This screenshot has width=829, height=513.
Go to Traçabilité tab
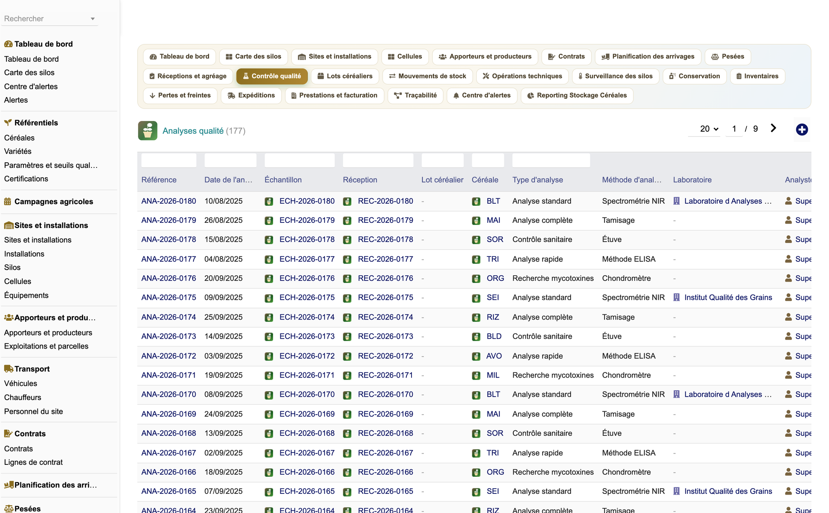[x=415, y=95]
